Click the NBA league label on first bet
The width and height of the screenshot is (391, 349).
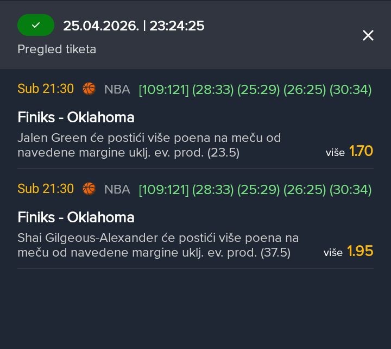coord(117,90)
